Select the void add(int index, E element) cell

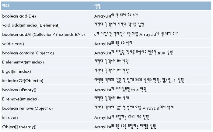pyautogui.click(x=47, y=25)
